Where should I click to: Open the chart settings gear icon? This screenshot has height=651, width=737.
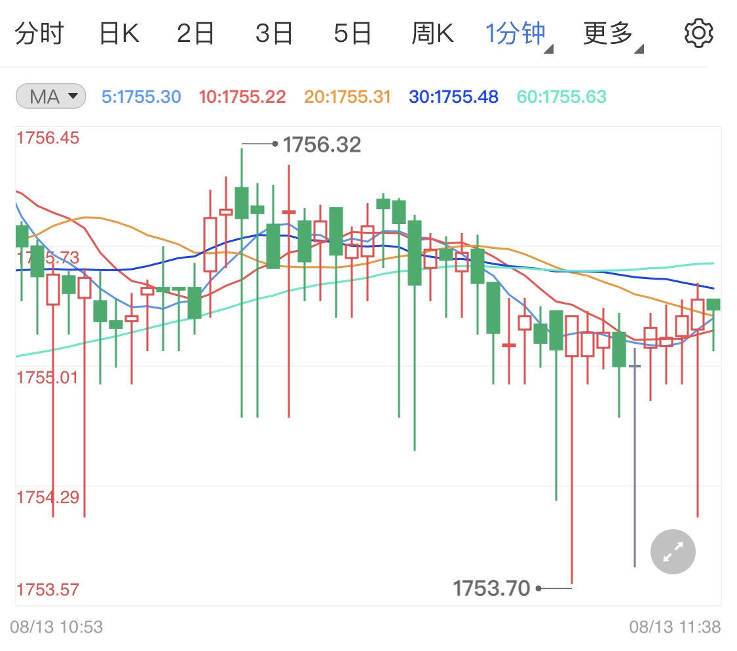(x=698, y=33)
